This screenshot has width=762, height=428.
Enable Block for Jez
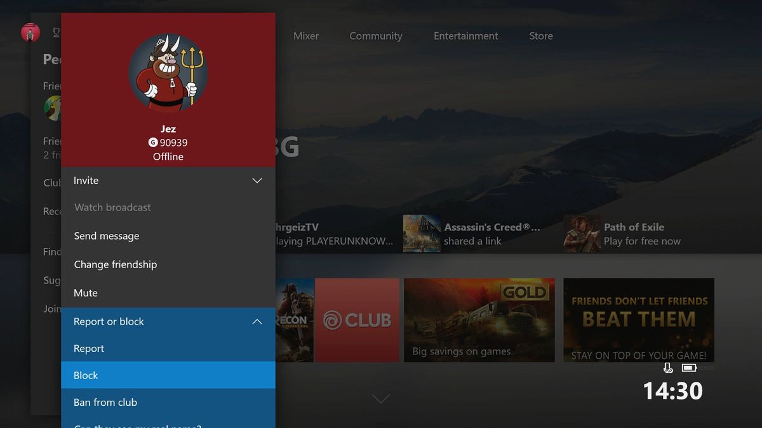click(x=86, y=375)
